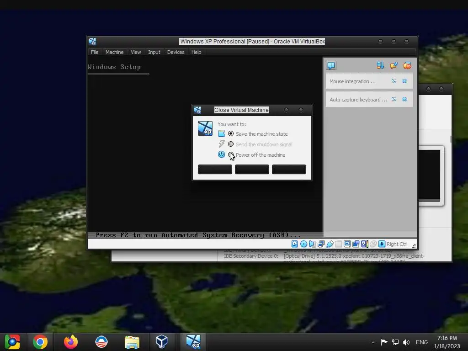Click the 'Mouse integration ...' notification text
This screenshot has width=468, height=351.
click(x=352, y=81)
